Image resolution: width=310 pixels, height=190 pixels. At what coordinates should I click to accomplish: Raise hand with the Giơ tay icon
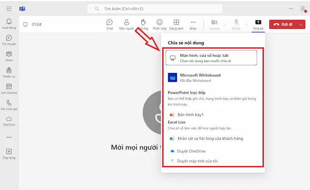[143, 24]
